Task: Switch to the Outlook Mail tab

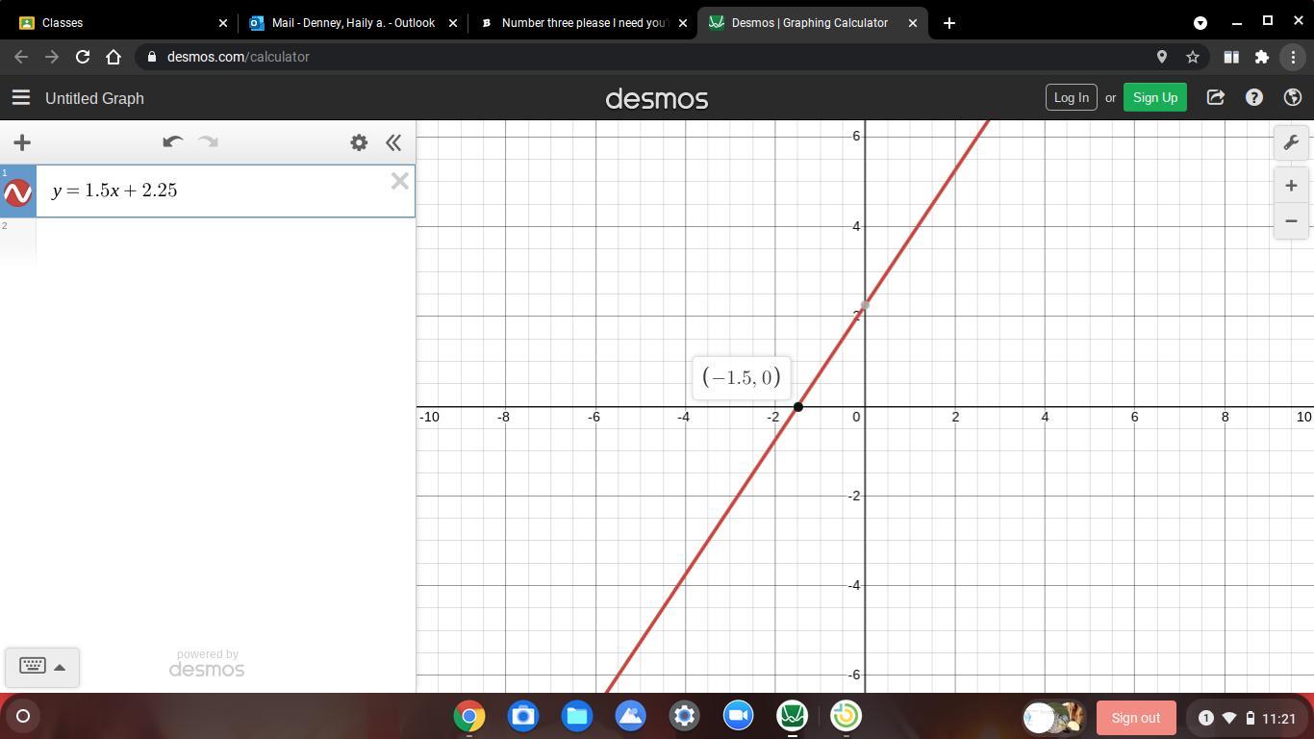Action: coord(353,22)
